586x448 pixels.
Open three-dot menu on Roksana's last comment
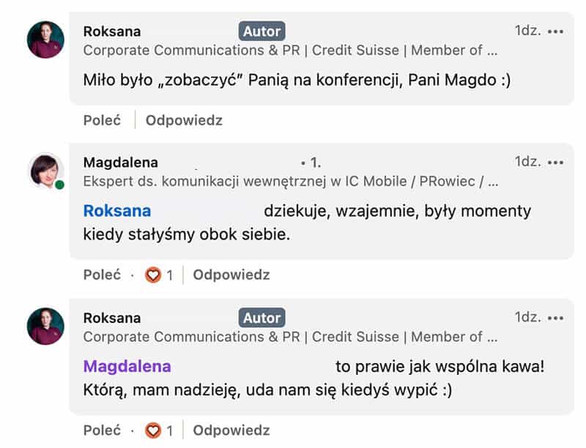click(x=555, y=318)
